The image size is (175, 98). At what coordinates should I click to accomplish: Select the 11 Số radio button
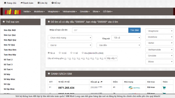click(x=71, y=53)
